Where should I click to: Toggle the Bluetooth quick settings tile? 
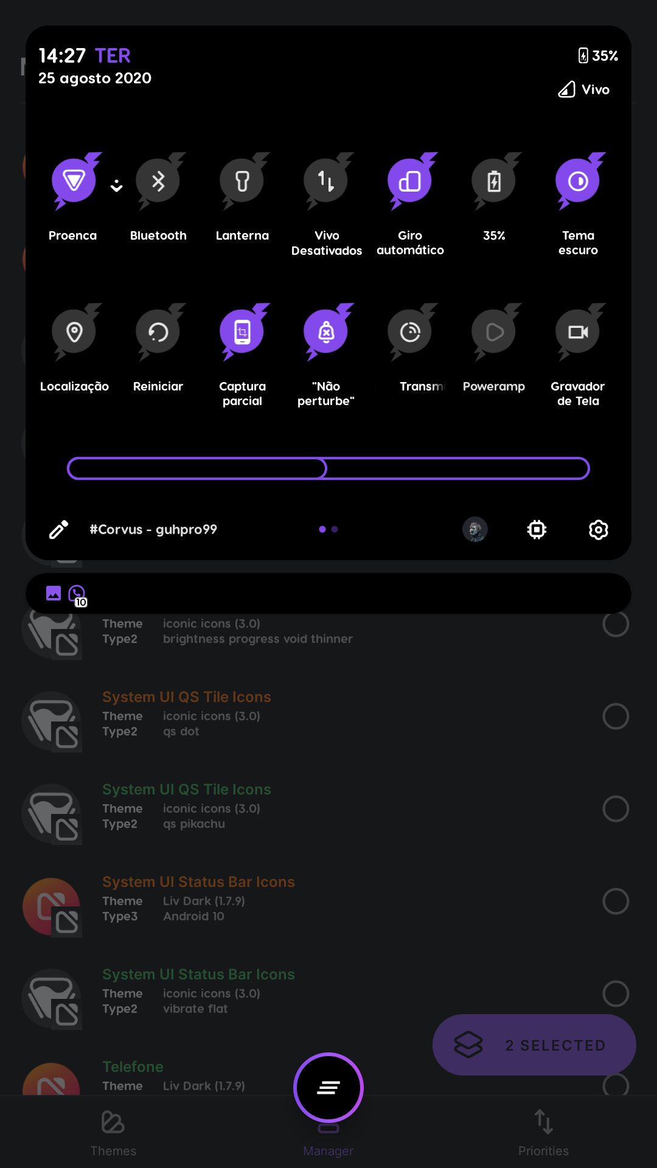pos(158,181)
